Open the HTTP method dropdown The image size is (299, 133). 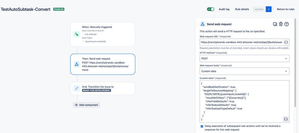pos(244,58)
